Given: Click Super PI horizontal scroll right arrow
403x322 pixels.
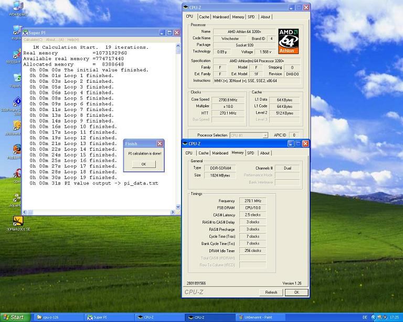Looking at the screenshot, I should click(173, 212).
